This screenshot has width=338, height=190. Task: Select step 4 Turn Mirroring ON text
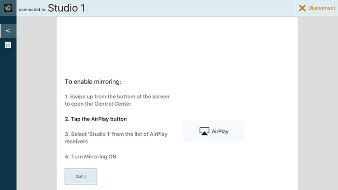coord(91,157)
